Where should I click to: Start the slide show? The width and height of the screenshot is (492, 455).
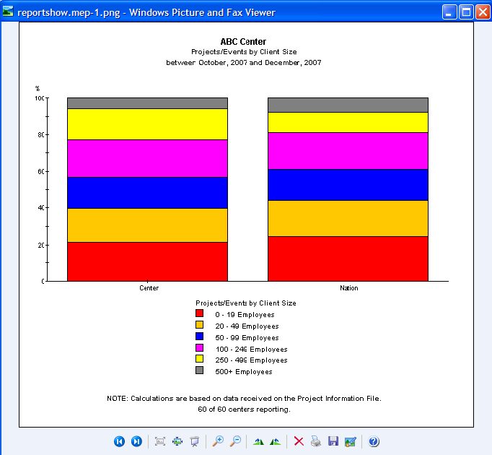point(195,441)
